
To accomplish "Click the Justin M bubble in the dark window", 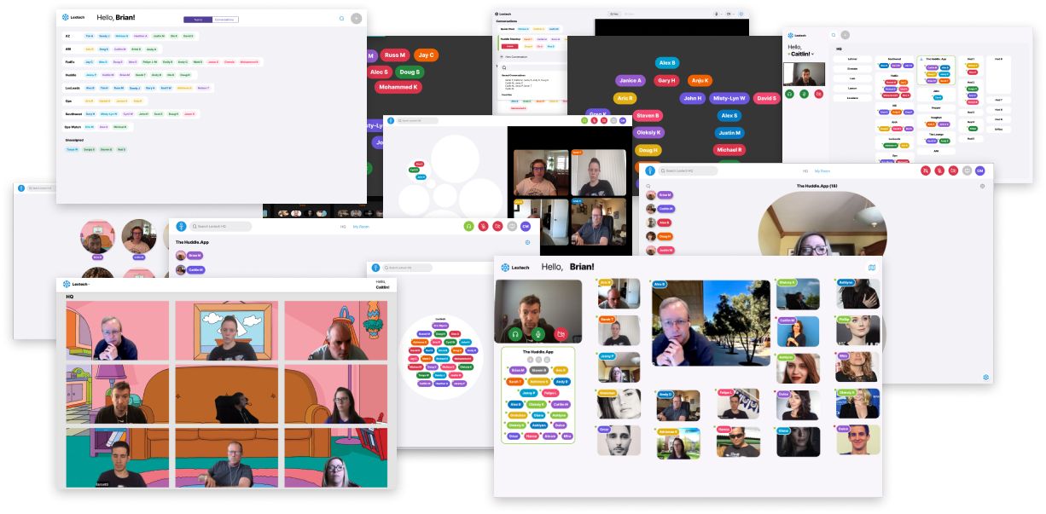I will click(x=729, y=133).
